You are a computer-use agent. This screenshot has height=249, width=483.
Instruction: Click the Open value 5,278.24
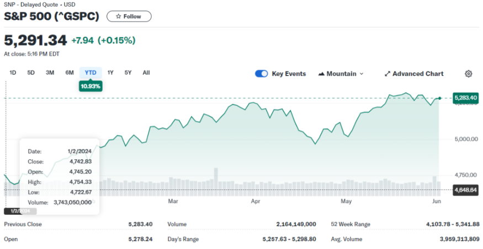point(140,239)
